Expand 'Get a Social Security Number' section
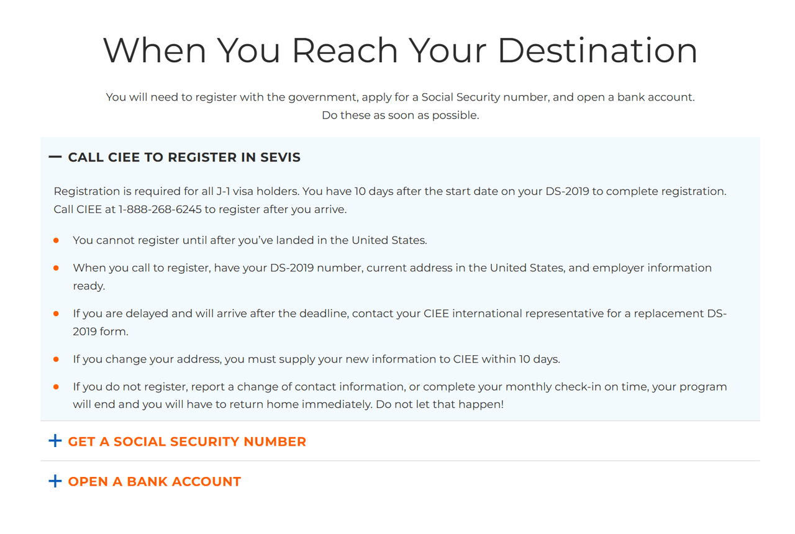Screen dimensions: 795x534 (x=187, y=441)
